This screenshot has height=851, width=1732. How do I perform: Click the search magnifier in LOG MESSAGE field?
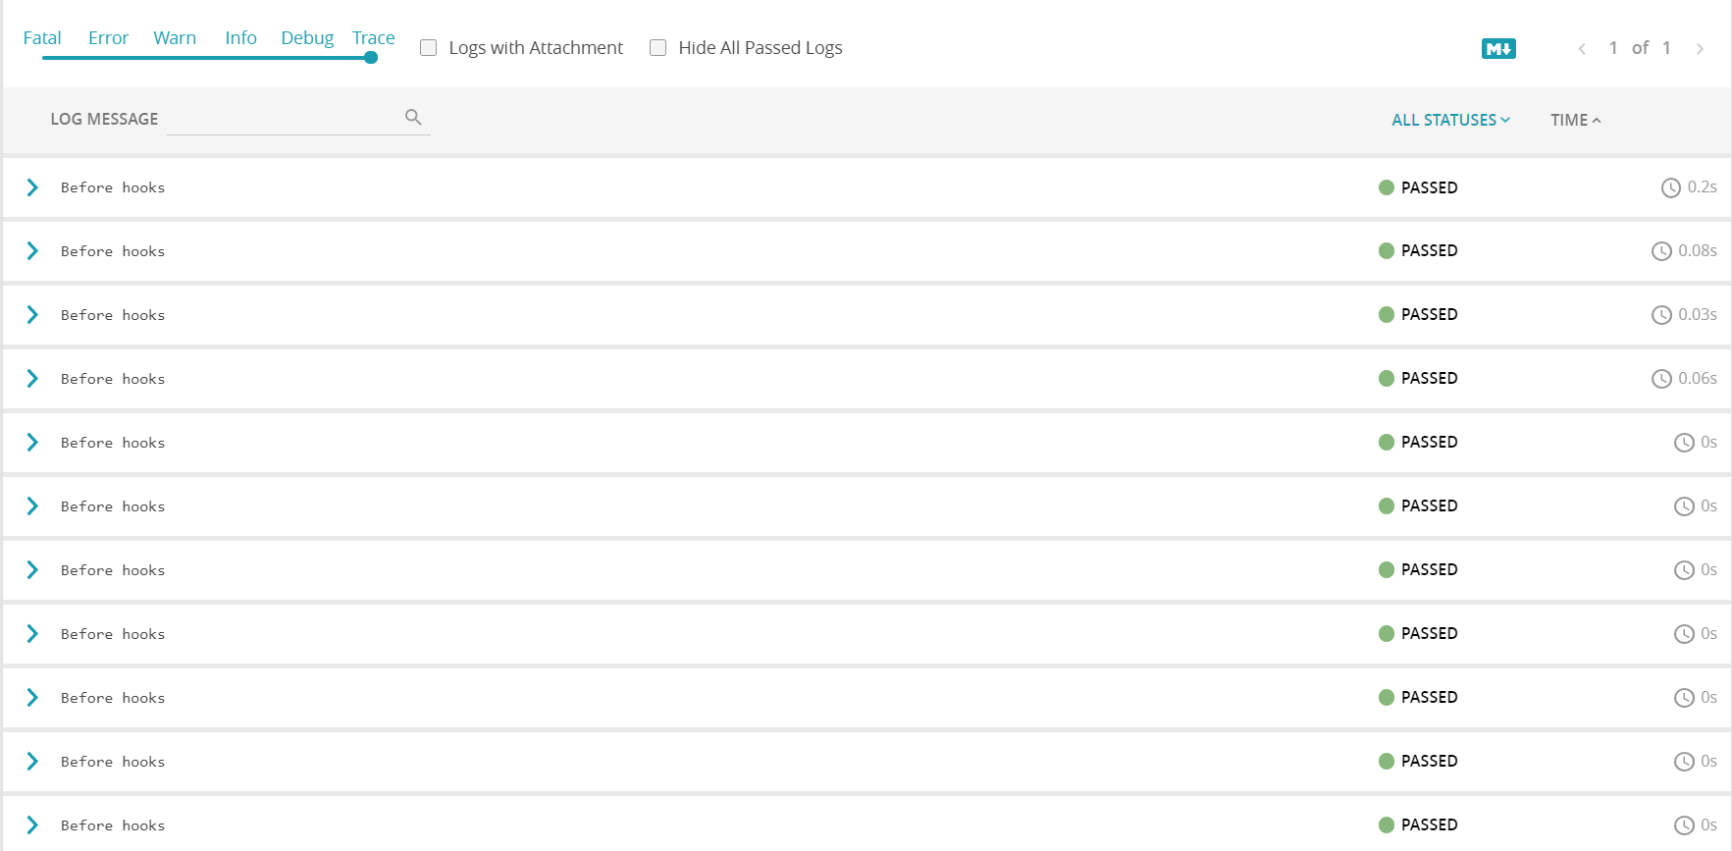[x=413, y=116]
